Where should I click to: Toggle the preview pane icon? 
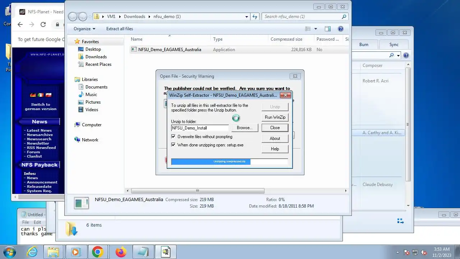[x=328, y=29]
